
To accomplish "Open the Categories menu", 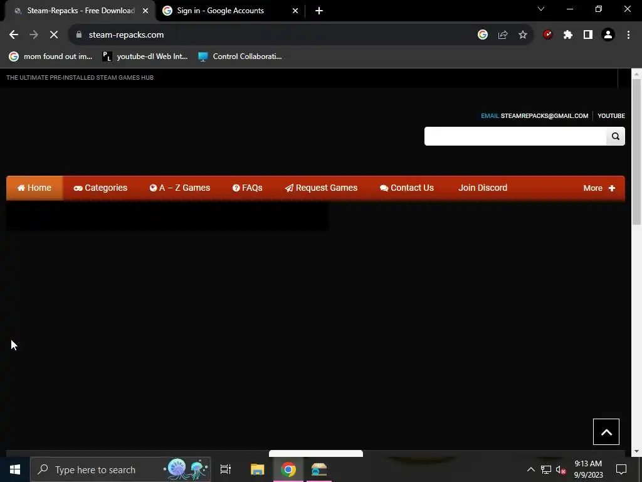I will click(x=100, y=188).
